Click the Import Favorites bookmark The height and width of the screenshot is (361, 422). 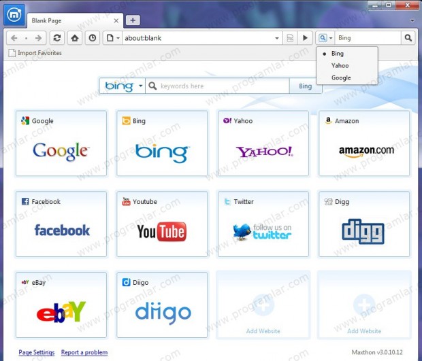[x=35, y=53]
